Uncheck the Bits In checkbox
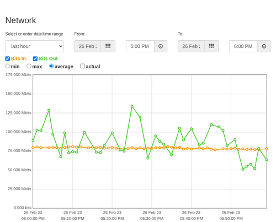276x222 pixels. point(8,58)
